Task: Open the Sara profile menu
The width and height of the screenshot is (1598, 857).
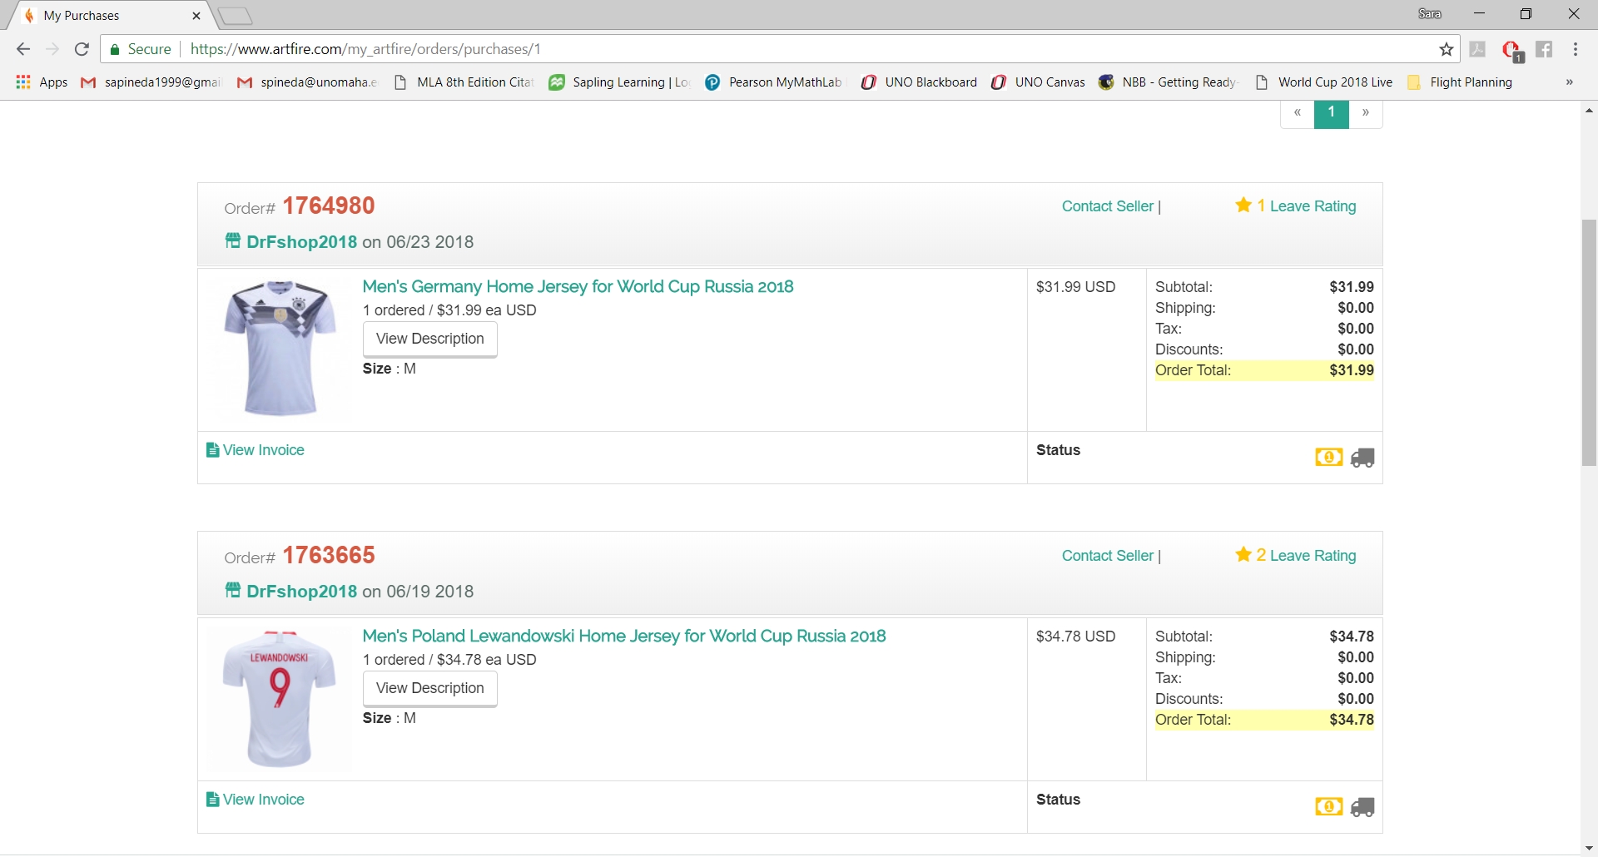Action: [x=1430, y=13]
